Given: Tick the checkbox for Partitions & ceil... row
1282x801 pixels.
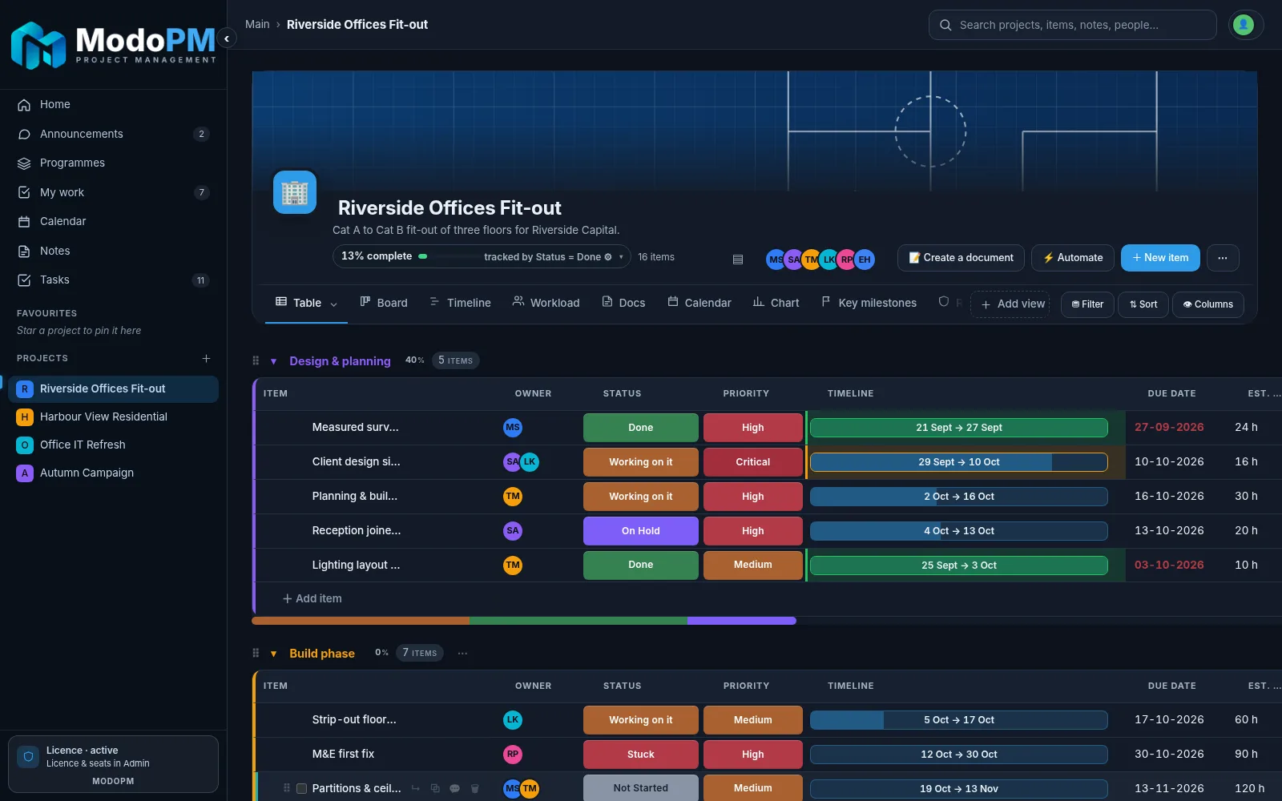Looking at the screenshot, I should click(301, 788).
